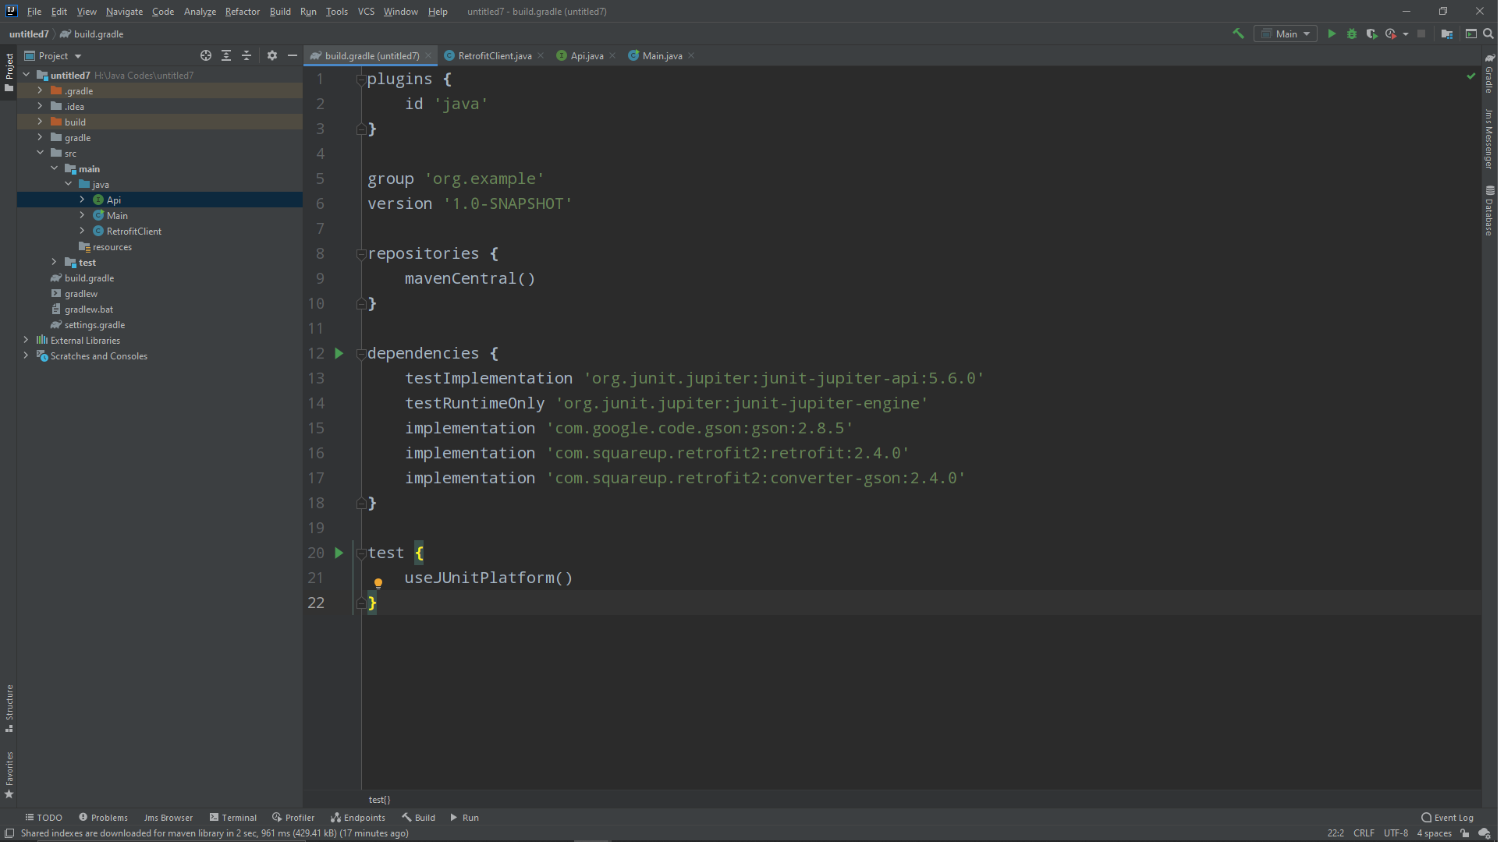Collapse the src folder in tree
Screen dimensions: 1504x845
coord(41,154)
